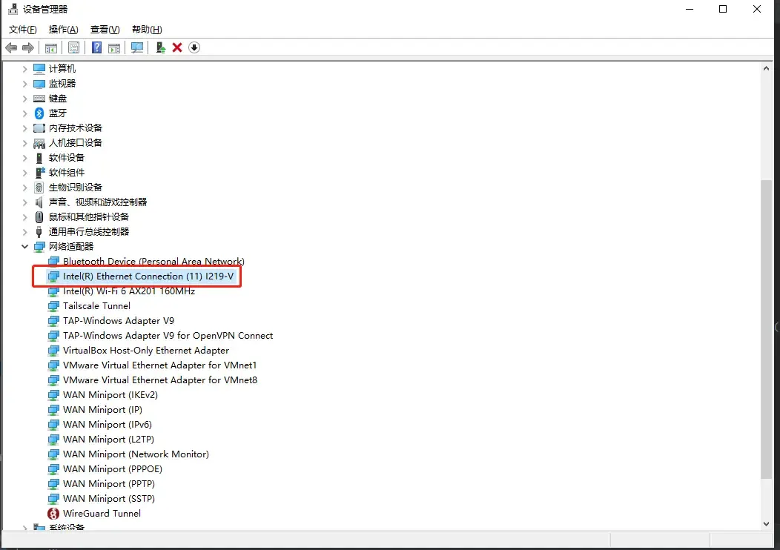Click the 计算机 computer category icon
780x550 pixels.
coord(39,69)
